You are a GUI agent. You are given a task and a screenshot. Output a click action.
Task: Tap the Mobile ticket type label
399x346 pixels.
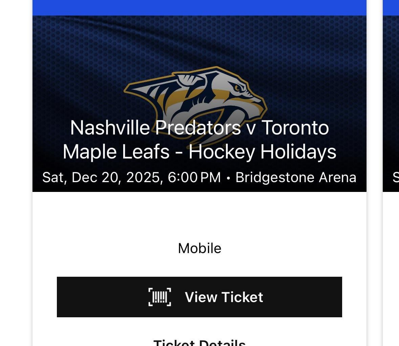point(199,248)
